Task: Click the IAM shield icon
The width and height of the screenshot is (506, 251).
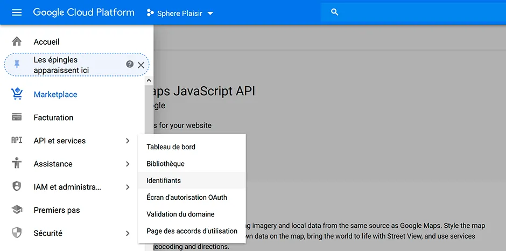Action: [x=17, y=187]
